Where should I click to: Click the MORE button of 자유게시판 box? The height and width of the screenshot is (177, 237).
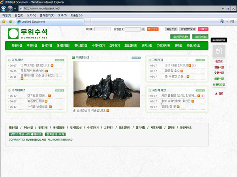200,90
